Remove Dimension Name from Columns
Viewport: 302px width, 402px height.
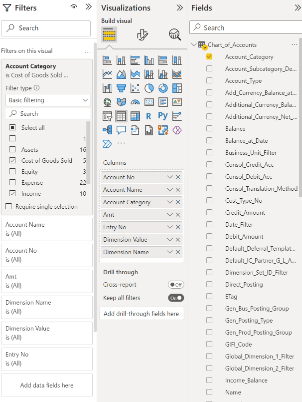(178, 252)
